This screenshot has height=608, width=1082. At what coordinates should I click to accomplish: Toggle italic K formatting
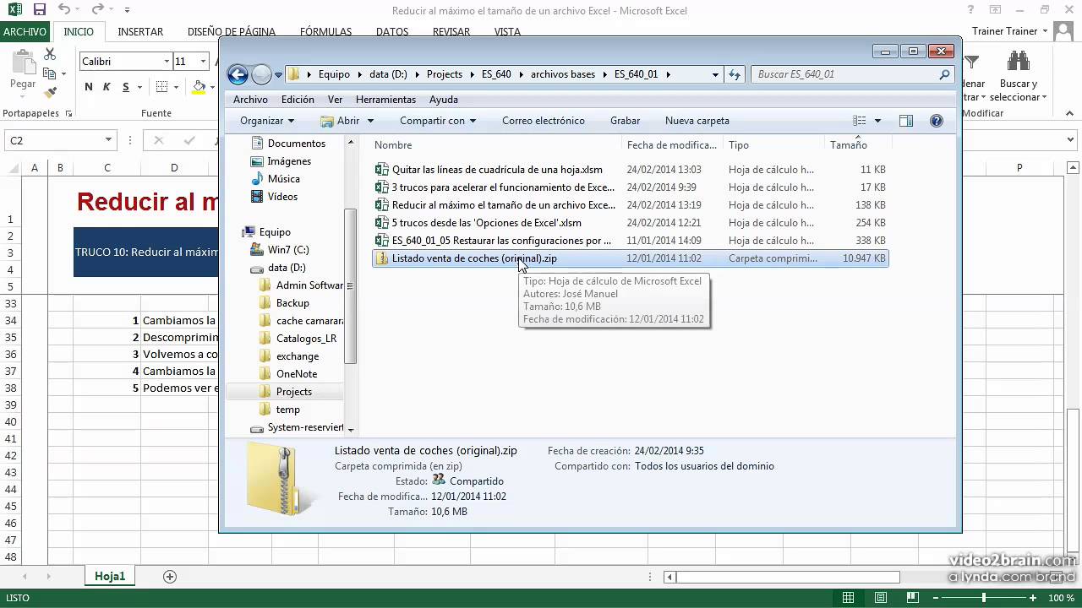tap(107, 87)
